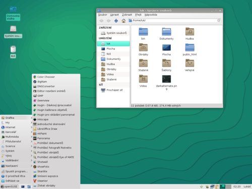Open the Dokumenty folder in the file view

pos(166,32)
